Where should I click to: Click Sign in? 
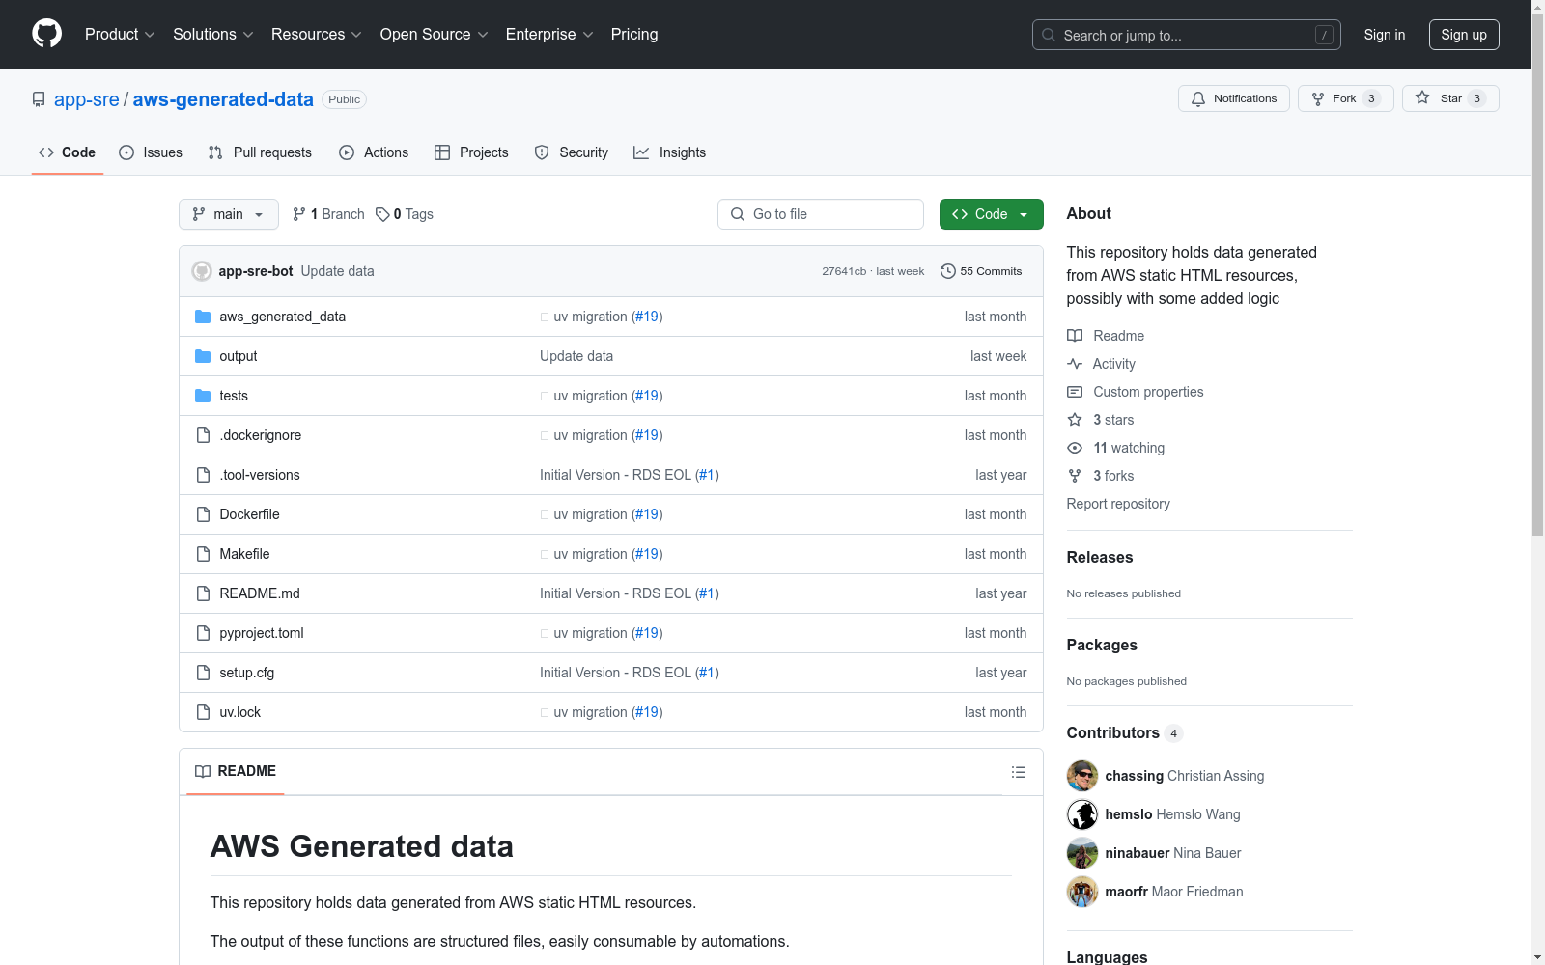click(x=1385, y=35)
